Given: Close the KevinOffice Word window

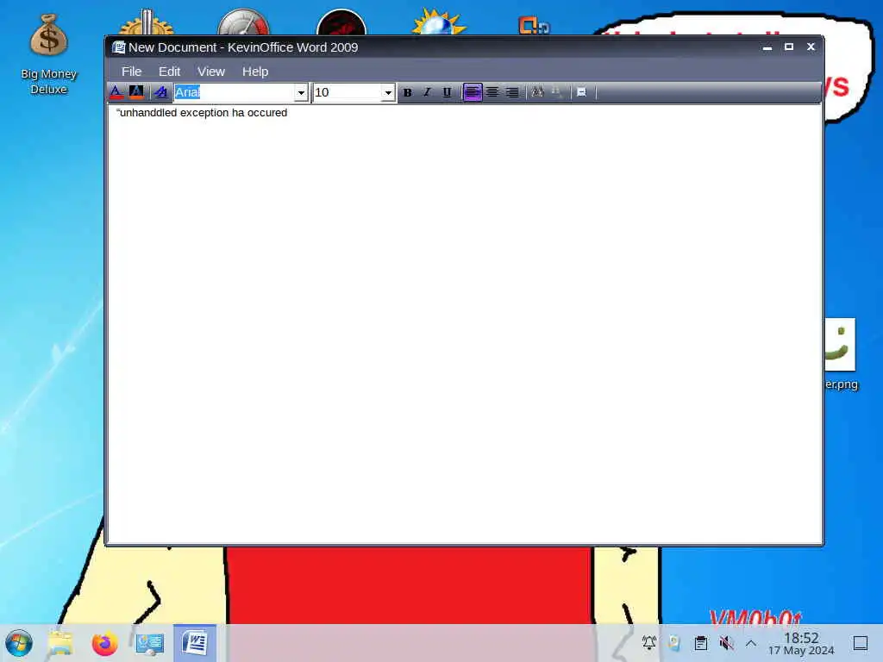Looking at the screenshot, I should [x=811, y=47].
